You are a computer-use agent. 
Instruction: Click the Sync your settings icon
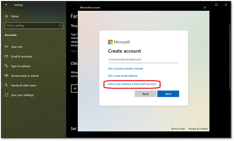pos(6,95)
